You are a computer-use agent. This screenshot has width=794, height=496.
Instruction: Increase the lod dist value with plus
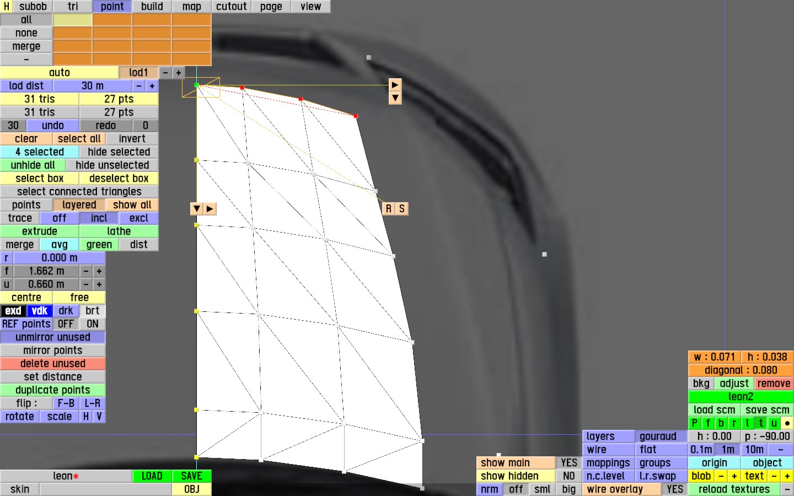pos(152,86)
